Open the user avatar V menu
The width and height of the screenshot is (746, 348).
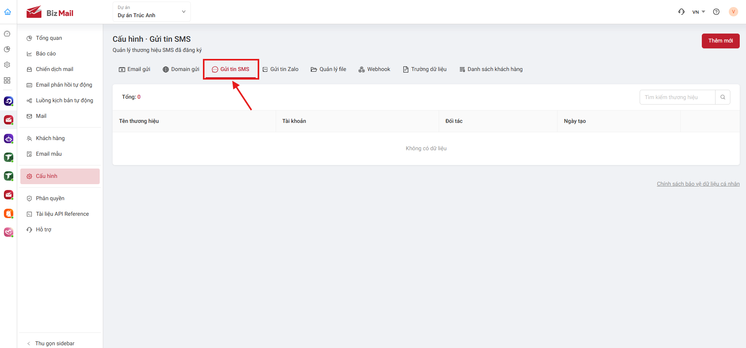tap(733, 12)
